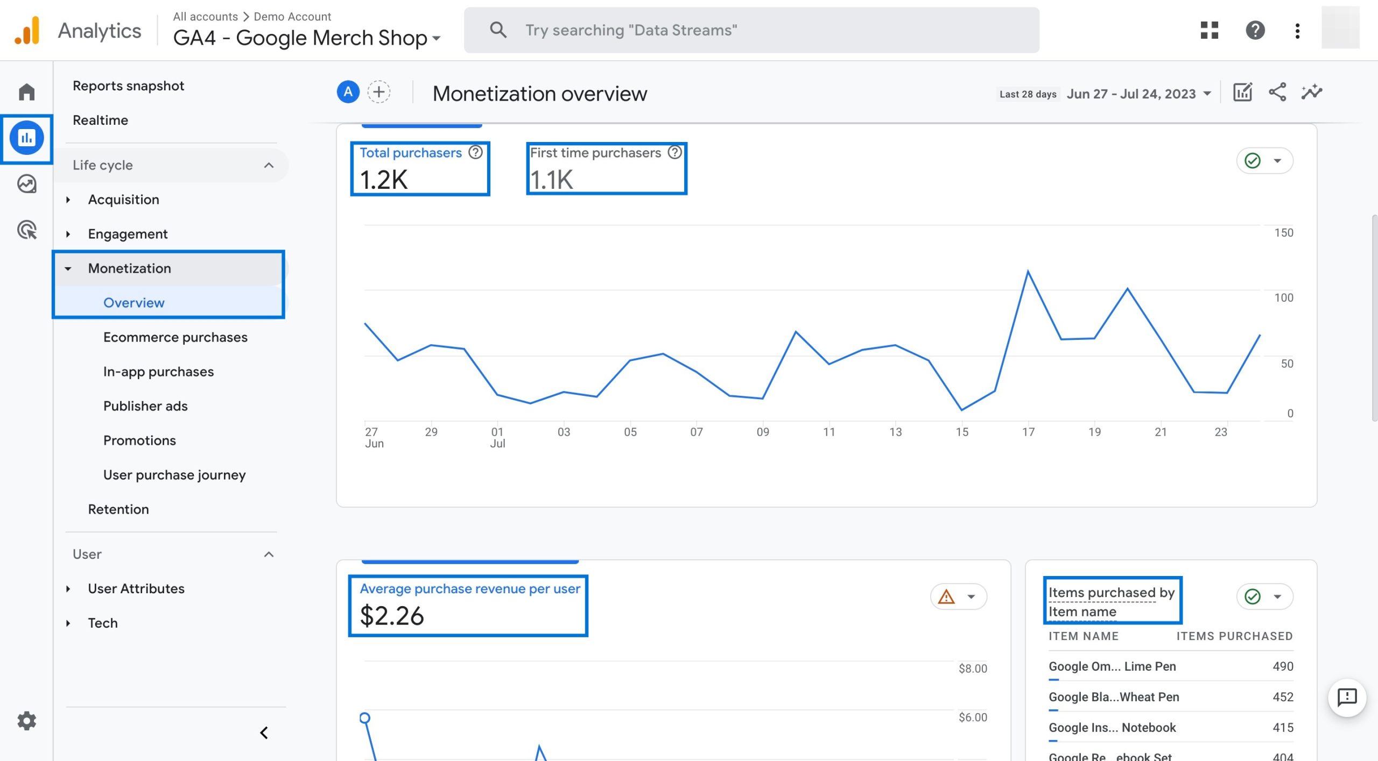Select Average purchase revenue per user metric
This screenshot has width=1378, height=761.
point(468,605)
